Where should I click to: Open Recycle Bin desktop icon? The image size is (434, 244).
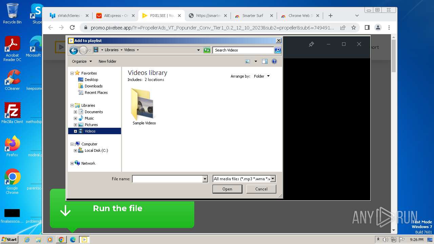pos(12,14)
